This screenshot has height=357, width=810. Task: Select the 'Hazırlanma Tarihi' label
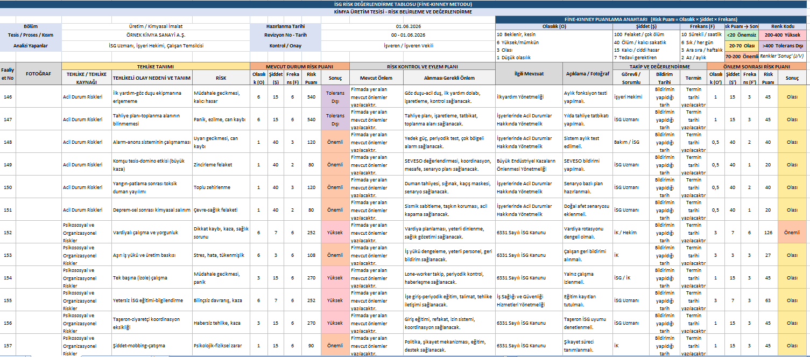click(x=285, y=26)
